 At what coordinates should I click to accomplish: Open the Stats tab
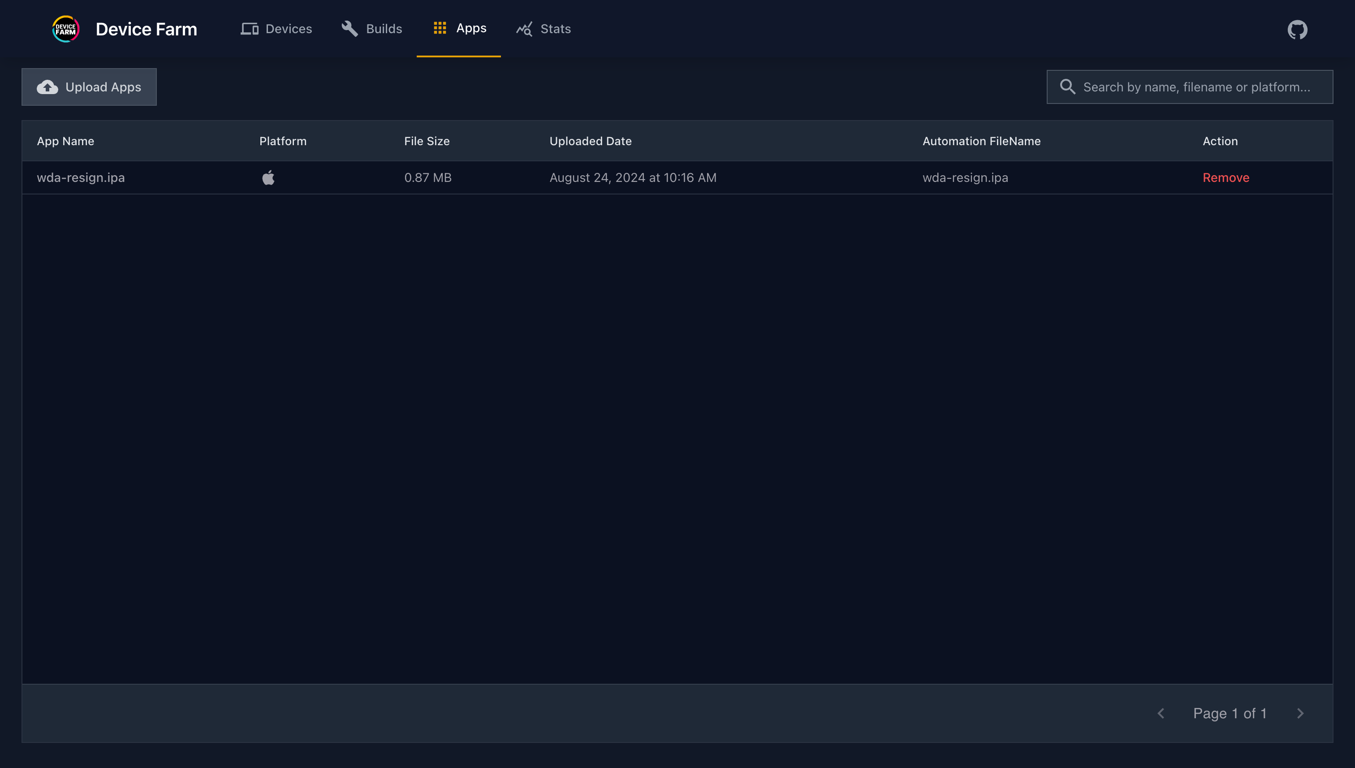[555, 29]
